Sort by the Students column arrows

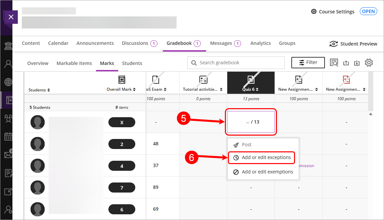49,90
